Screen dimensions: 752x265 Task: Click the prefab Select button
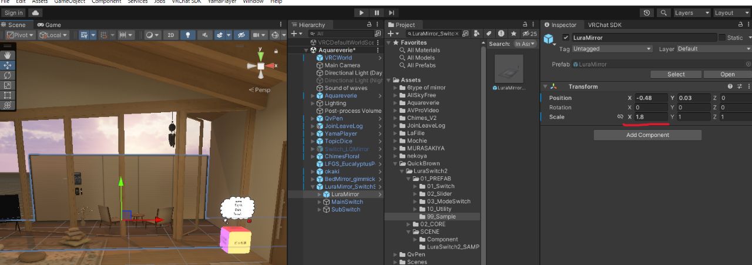click(676, 75)
